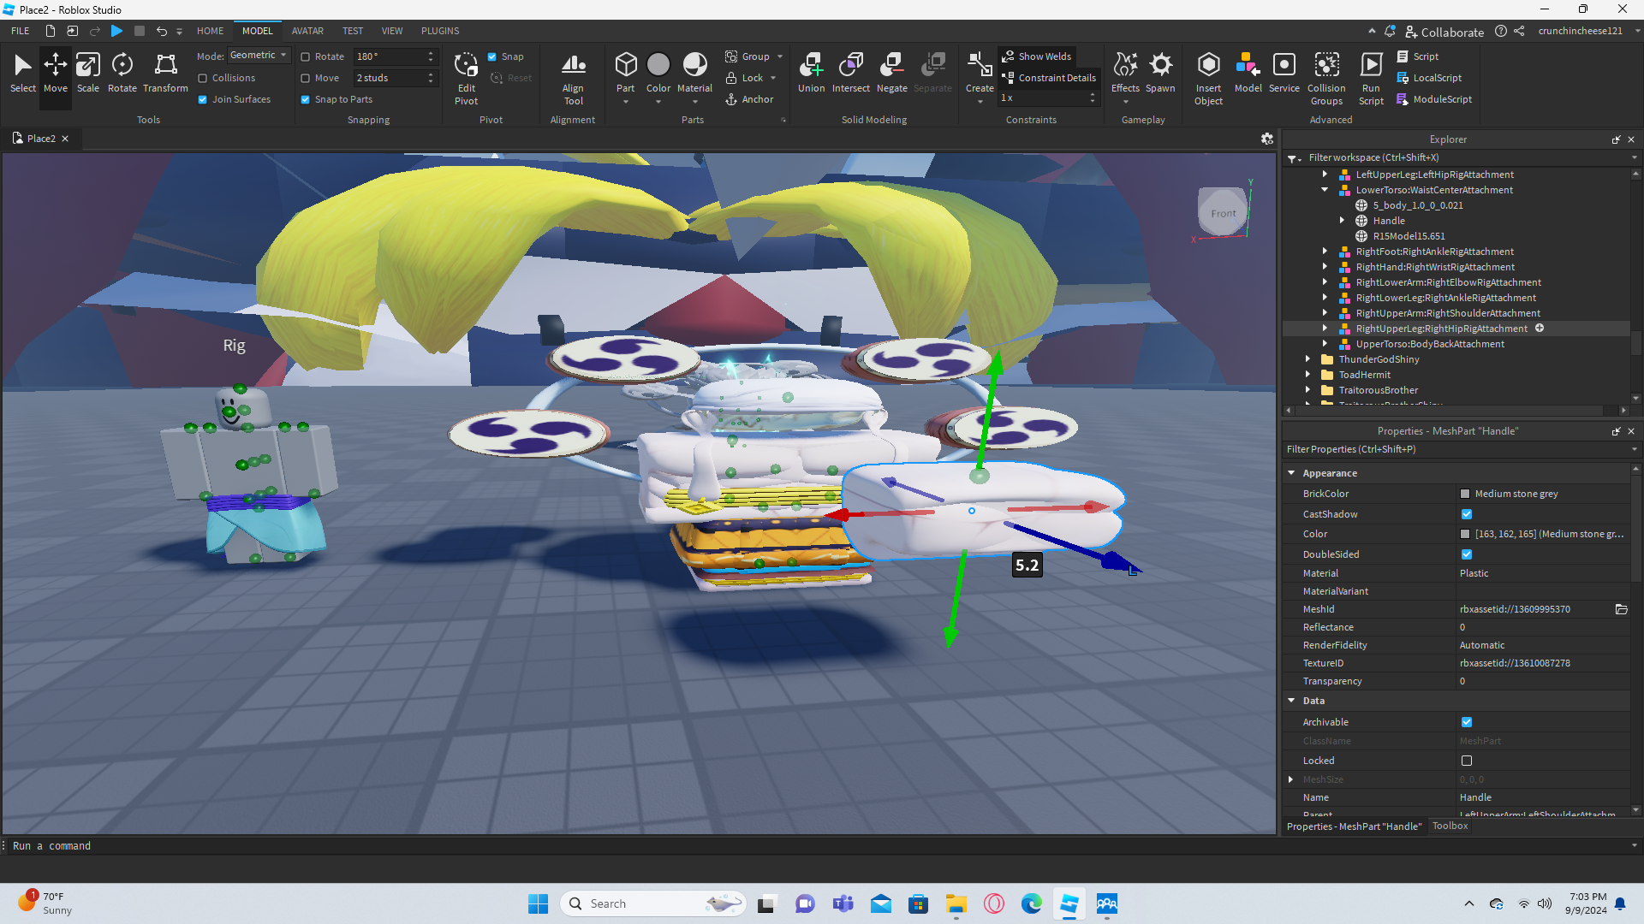This screenshot has height=924, width=1644.
Task: Switch to the AVATAR ribbon tab
Action: 307,31
